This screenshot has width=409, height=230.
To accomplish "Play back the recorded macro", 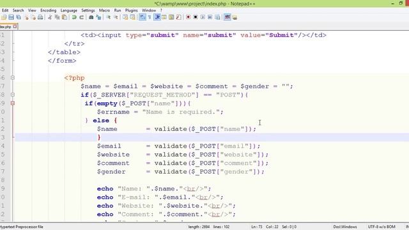I will point(203,17).
